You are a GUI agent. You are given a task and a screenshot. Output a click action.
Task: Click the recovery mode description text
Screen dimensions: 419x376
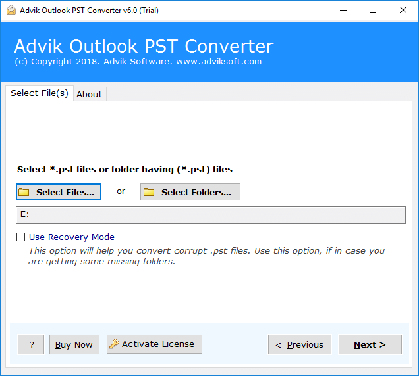point(206,256)
